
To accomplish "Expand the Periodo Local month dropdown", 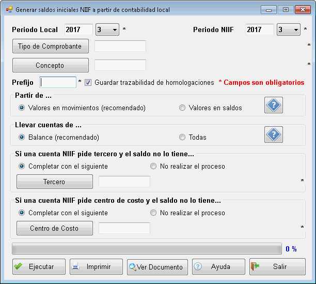I will coord(114,30).
